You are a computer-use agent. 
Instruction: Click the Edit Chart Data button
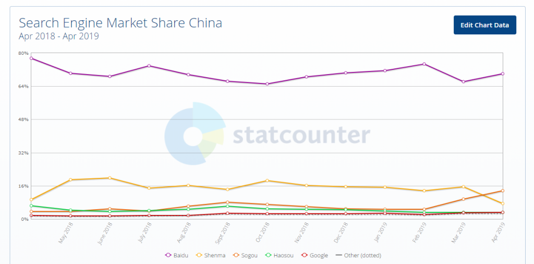484,25
